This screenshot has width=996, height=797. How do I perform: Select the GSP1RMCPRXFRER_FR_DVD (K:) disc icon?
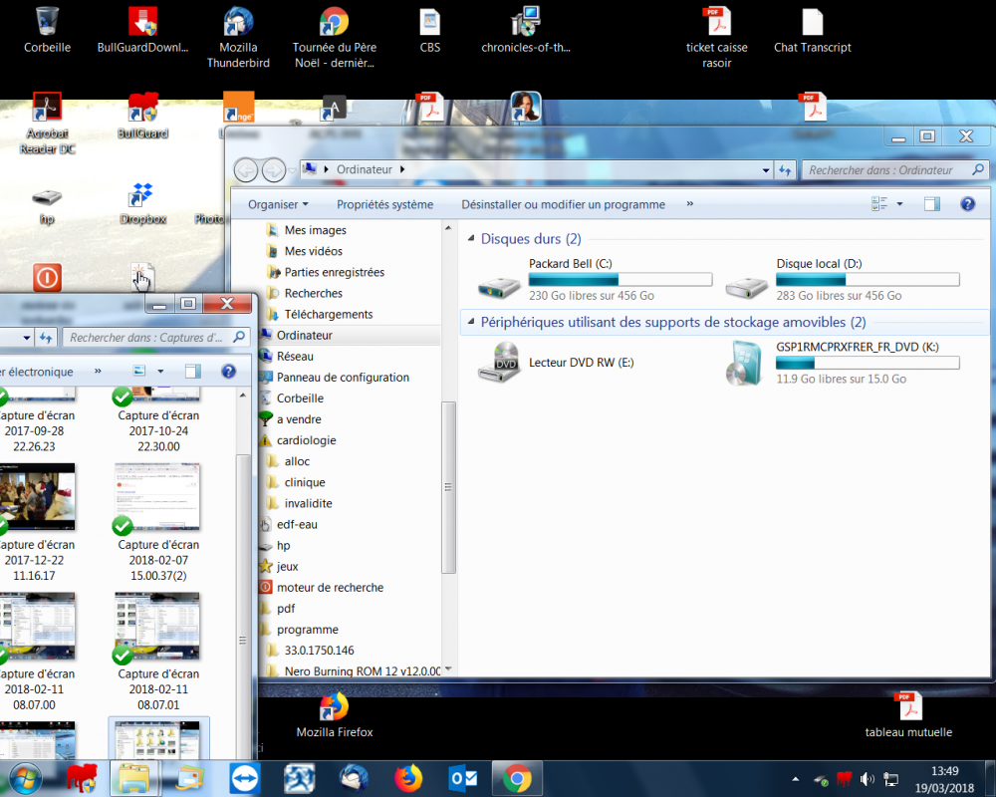pos(746,364)
